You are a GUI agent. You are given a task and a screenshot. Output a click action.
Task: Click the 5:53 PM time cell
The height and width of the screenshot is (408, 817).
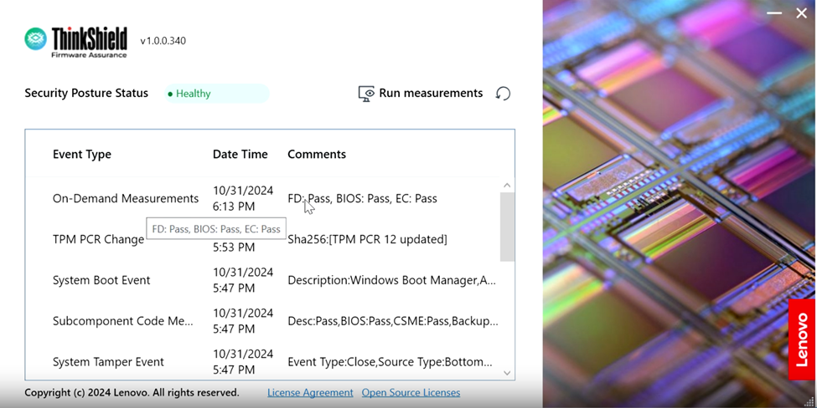click(234, 247)
